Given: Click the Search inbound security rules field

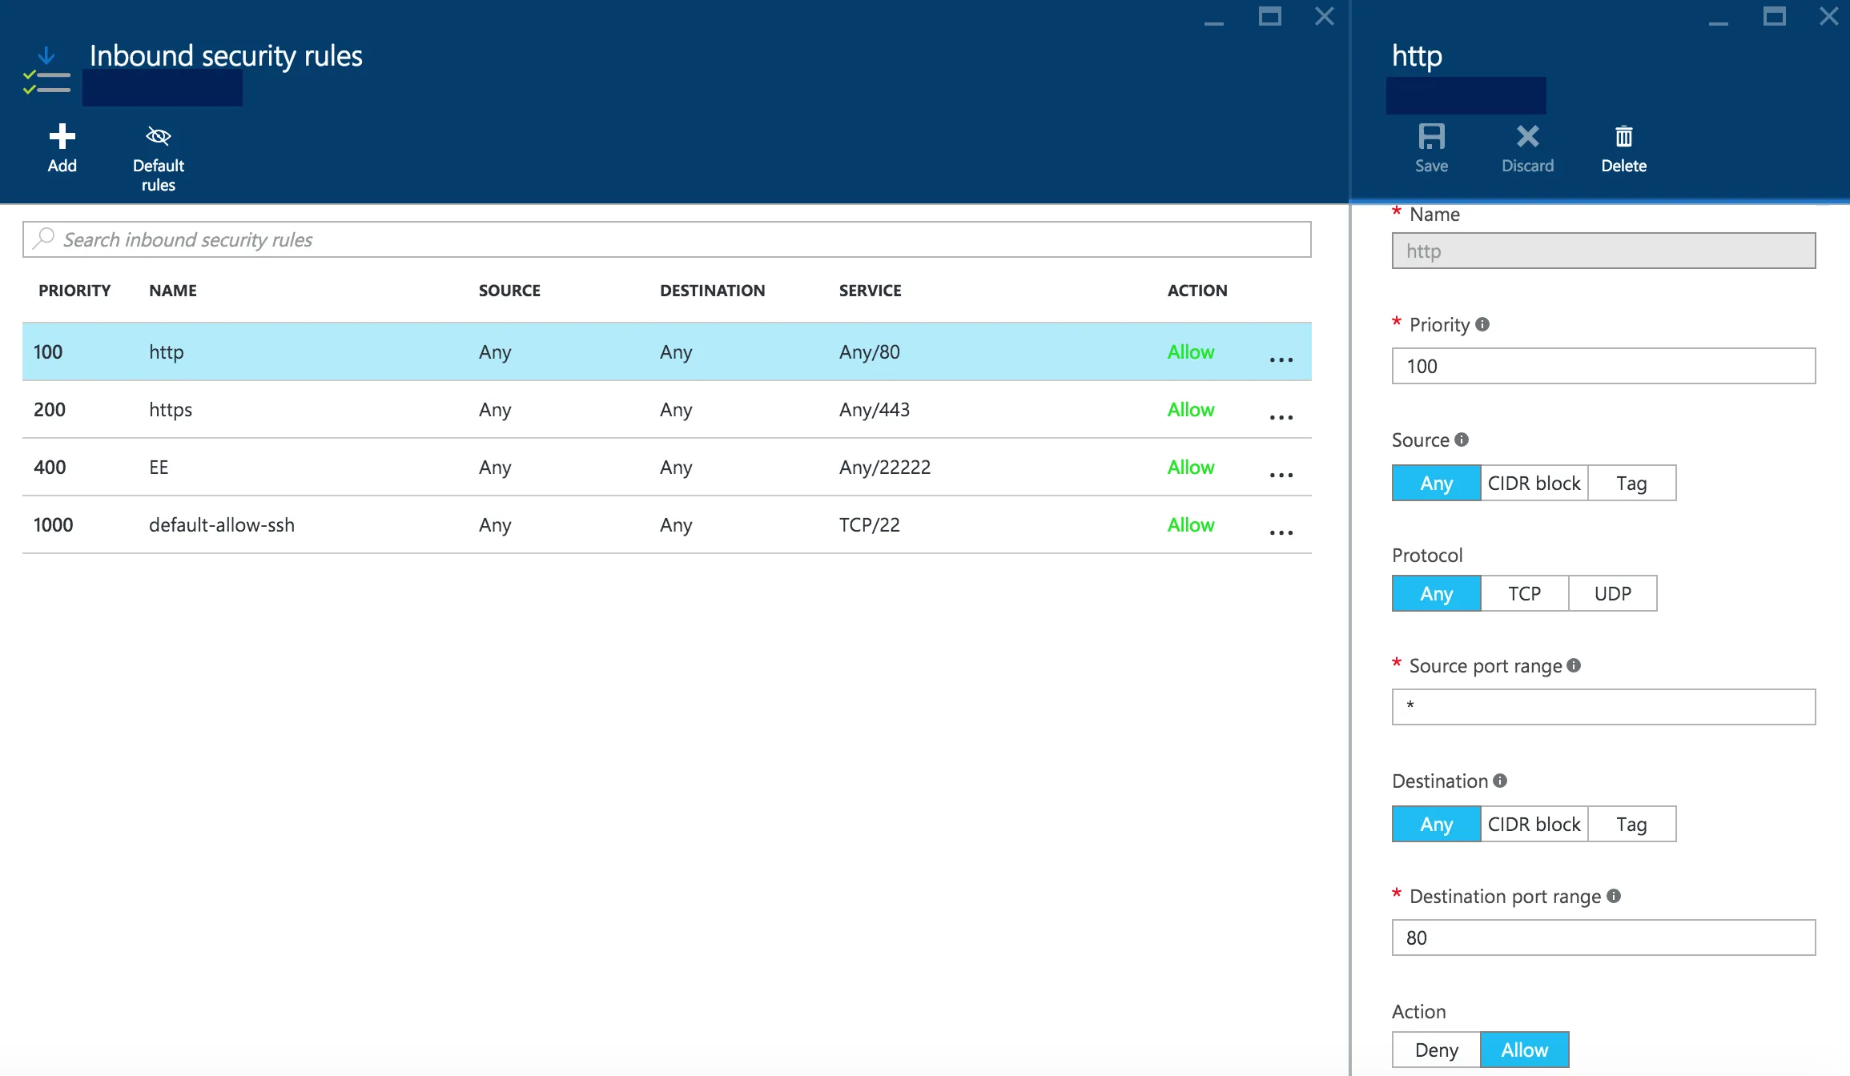Looking at the screenshot, I should click(x=666, y=239).
